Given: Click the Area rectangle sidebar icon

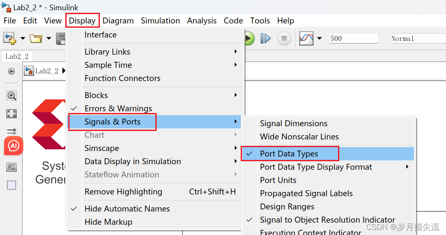Looking at the screenshot, I should (x=12, y=185).
